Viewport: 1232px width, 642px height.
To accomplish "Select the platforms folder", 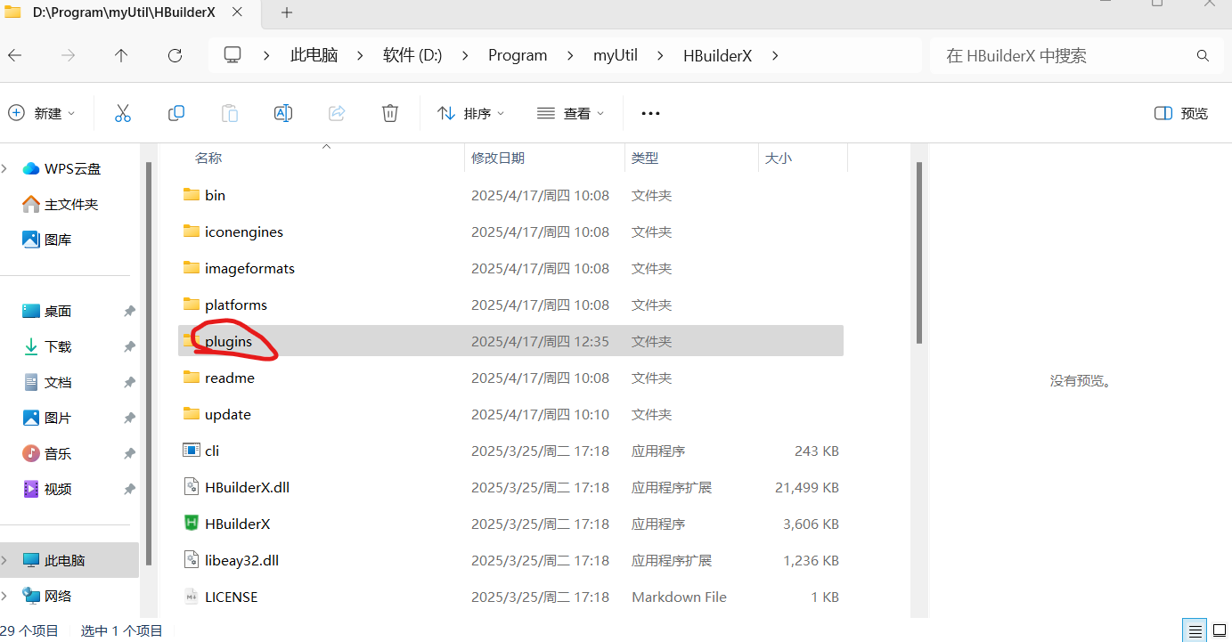I will click(510, 305).
